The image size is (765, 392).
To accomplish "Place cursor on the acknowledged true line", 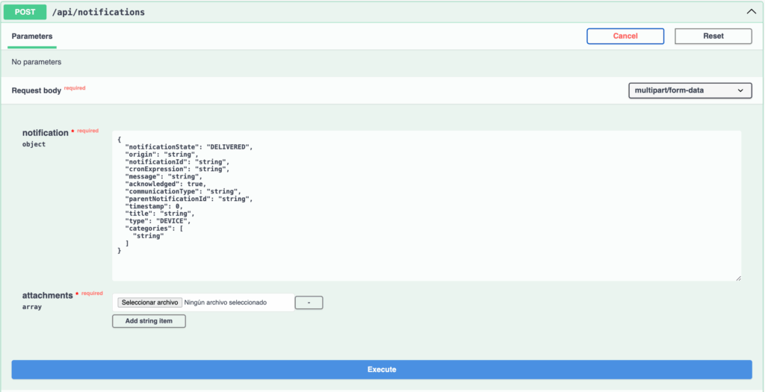I will coord(165,184).
